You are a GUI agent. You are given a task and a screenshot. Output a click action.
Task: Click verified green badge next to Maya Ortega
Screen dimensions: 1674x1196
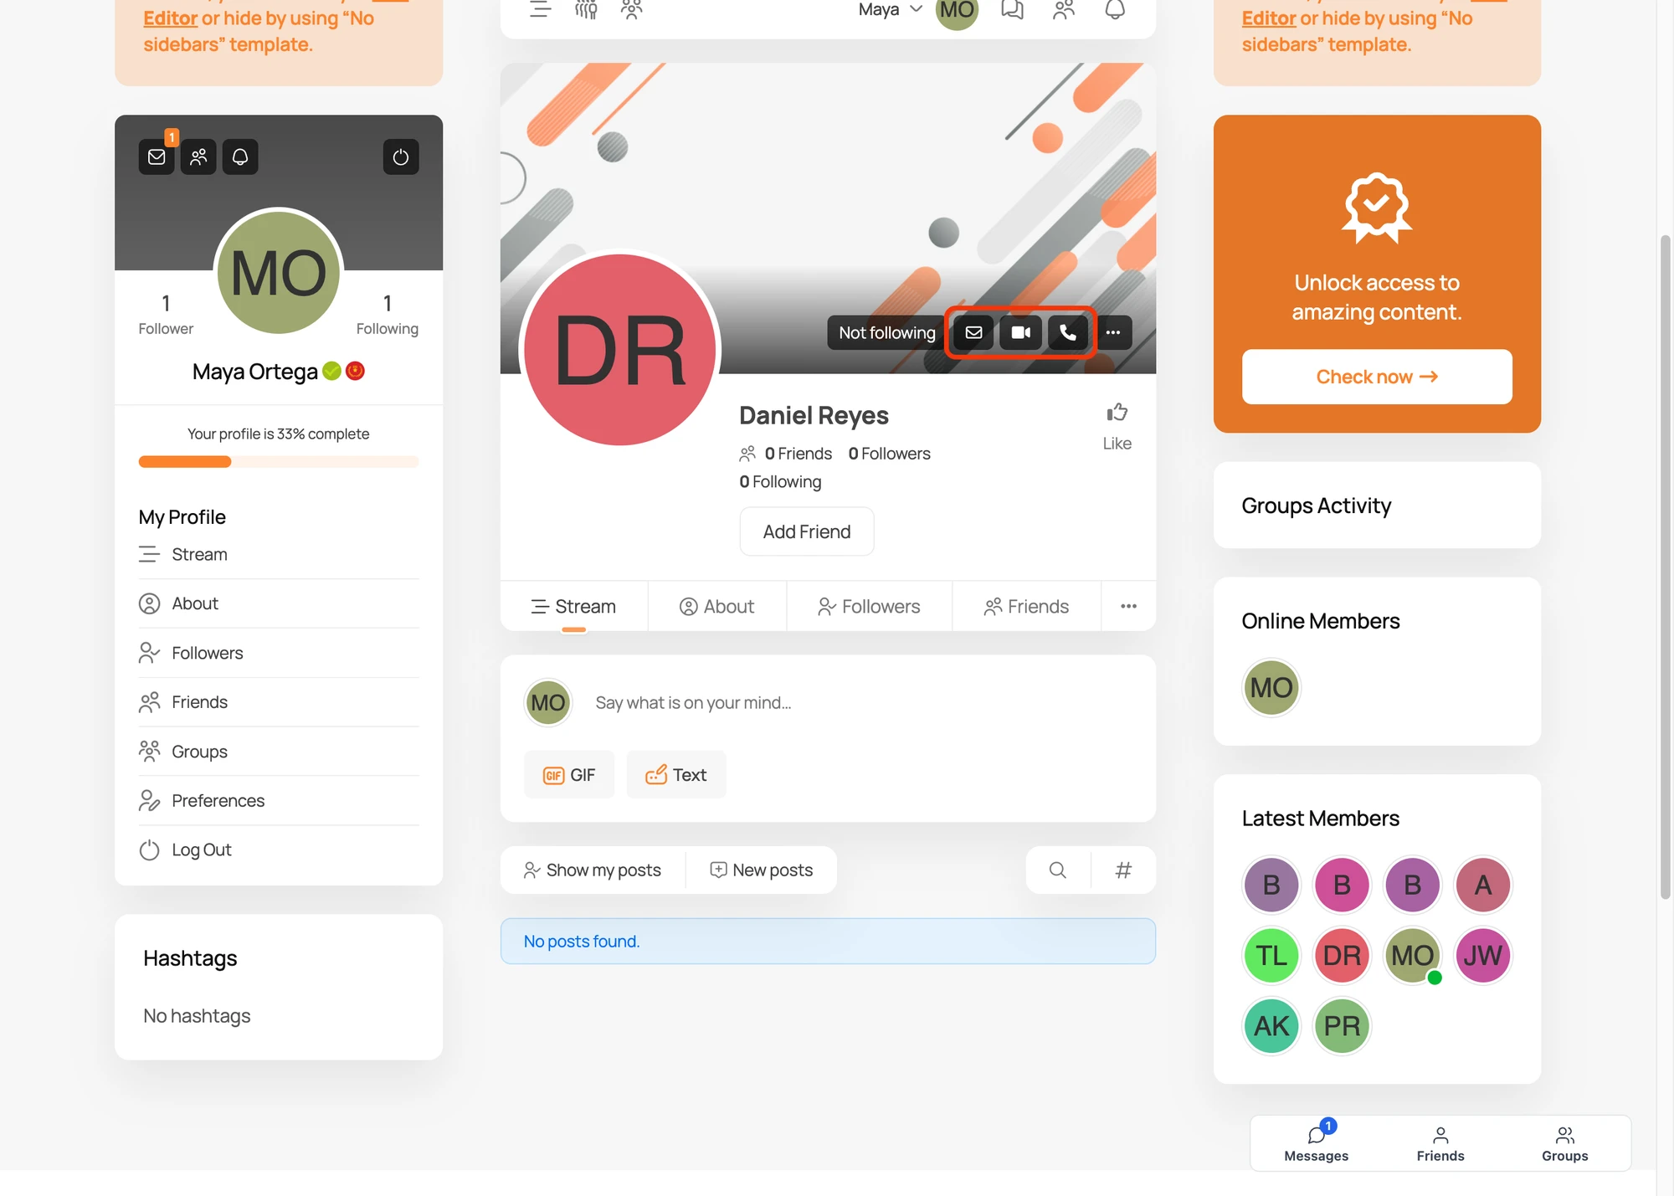[x=332, y=371]
